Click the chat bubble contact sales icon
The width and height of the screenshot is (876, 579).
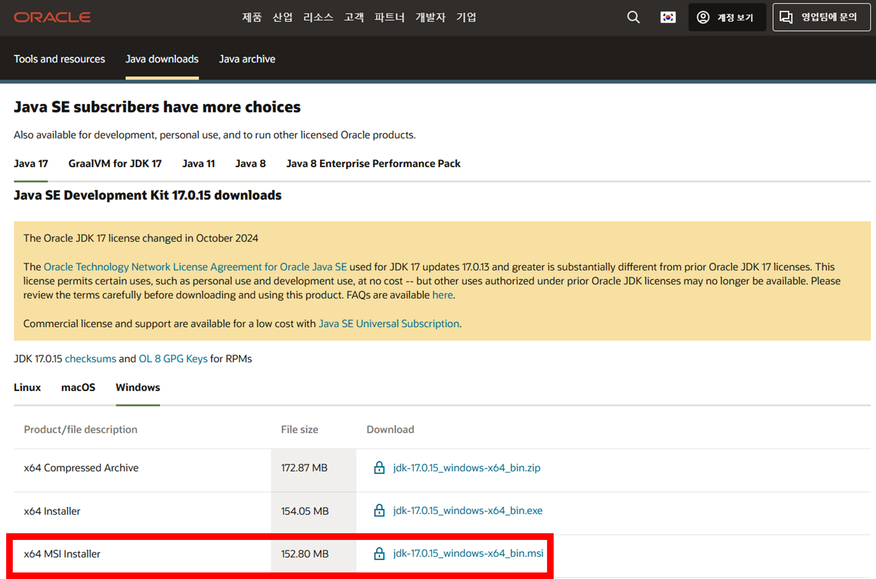(x=786, y=17)
